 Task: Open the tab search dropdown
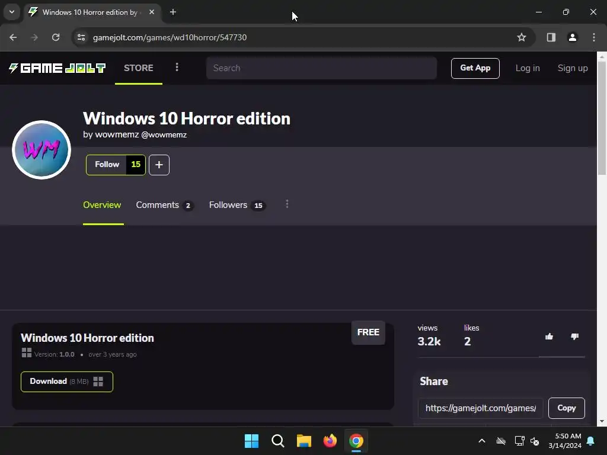tap(12, 12)
